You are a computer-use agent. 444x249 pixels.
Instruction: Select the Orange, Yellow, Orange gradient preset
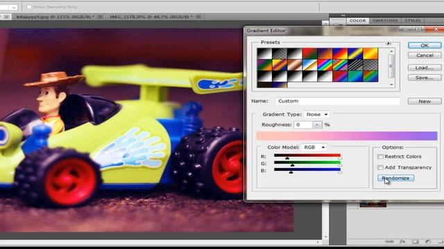pos(370,54)
